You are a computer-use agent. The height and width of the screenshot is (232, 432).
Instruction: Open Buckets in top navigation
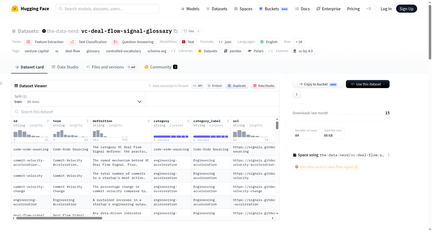[x=273, y=9]
